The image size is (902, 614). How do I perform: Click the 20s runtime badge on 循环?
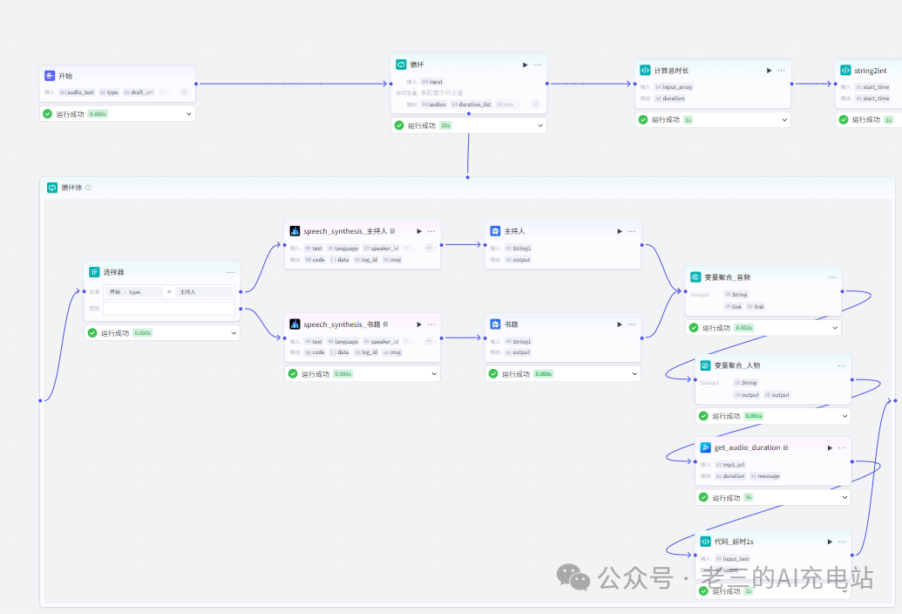click(445, 126)
